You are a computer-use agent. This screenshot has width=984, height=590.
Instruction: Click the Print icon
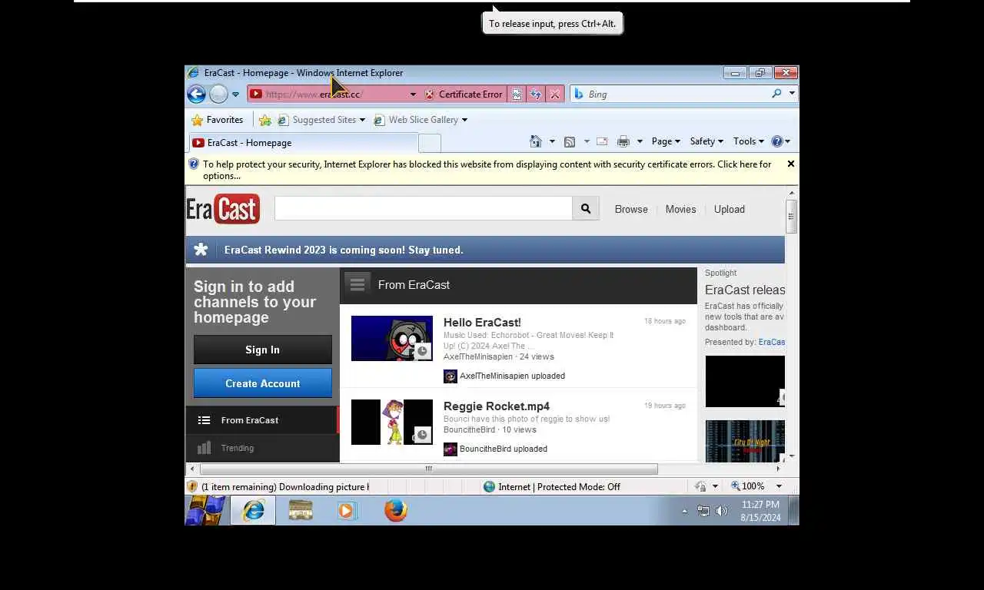click(x=623, y=141)
